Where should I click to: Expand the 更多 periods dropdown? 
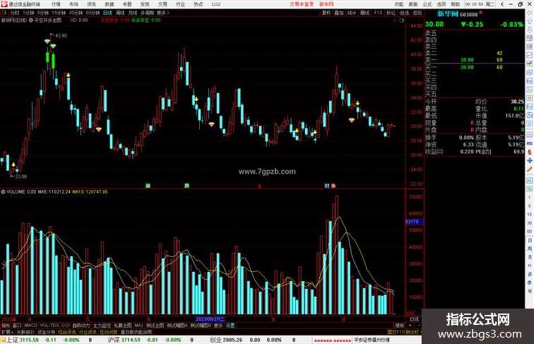163,12
